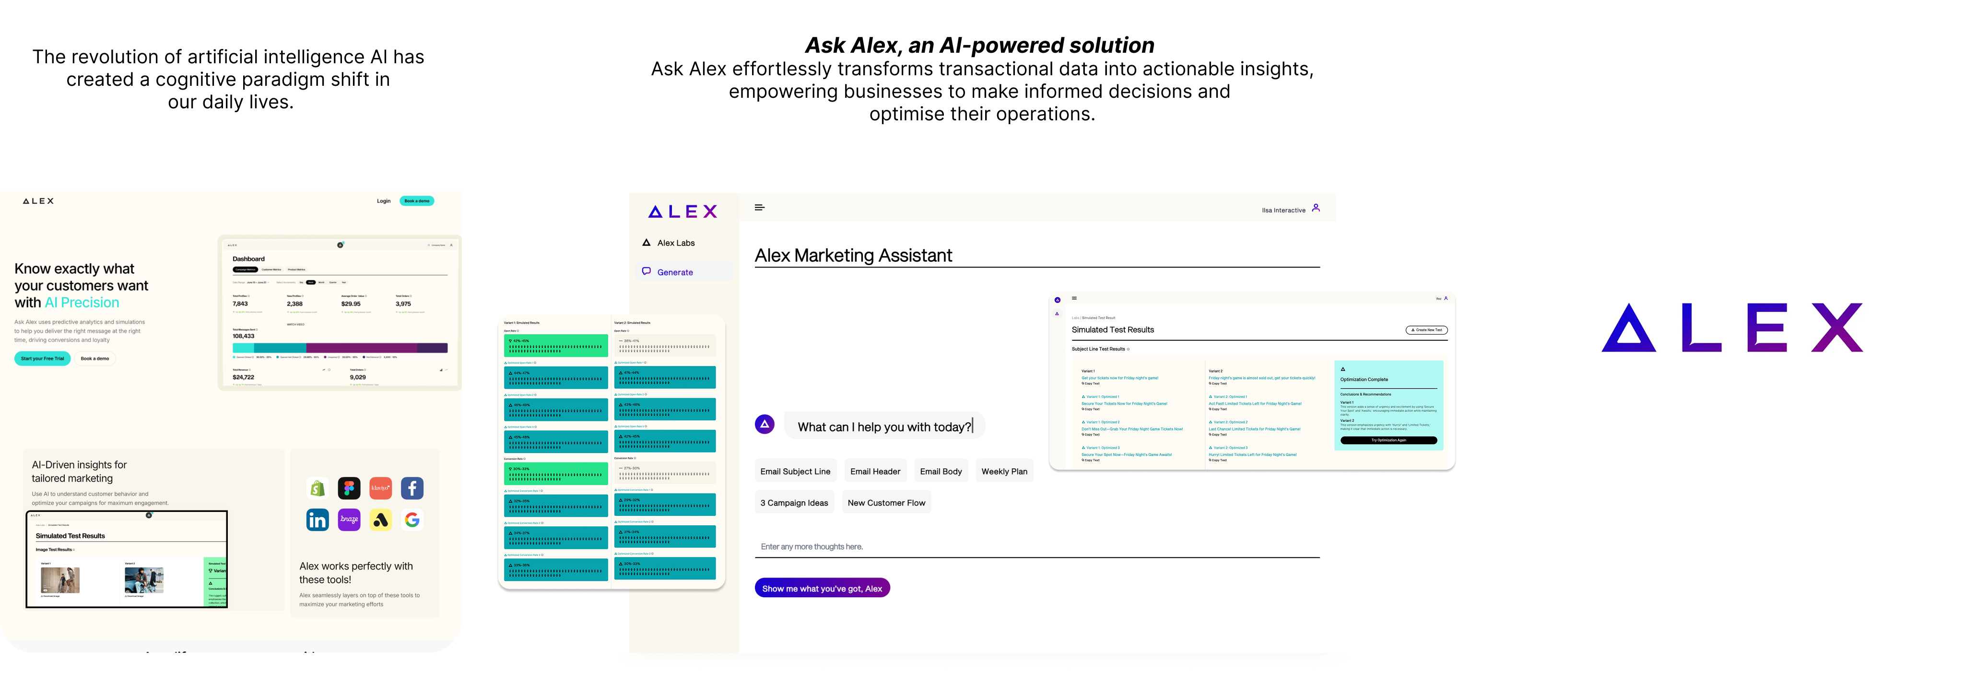The width and height of the screenshot is (1965, 673).
Task: Click the triangle icon above Optimization Complete
Action: click(1343, 369)
